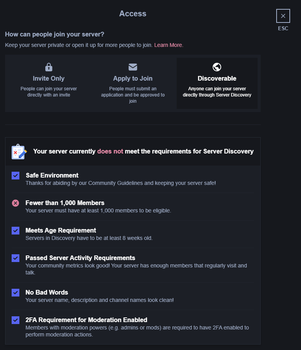Toggle the Meets Age Requirement checkbox

click(x=15, y=231)
